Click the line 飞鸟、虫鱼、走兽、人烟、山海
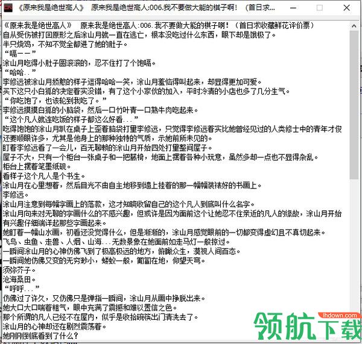This screenshot has width=362, height=344. [116, 242]
